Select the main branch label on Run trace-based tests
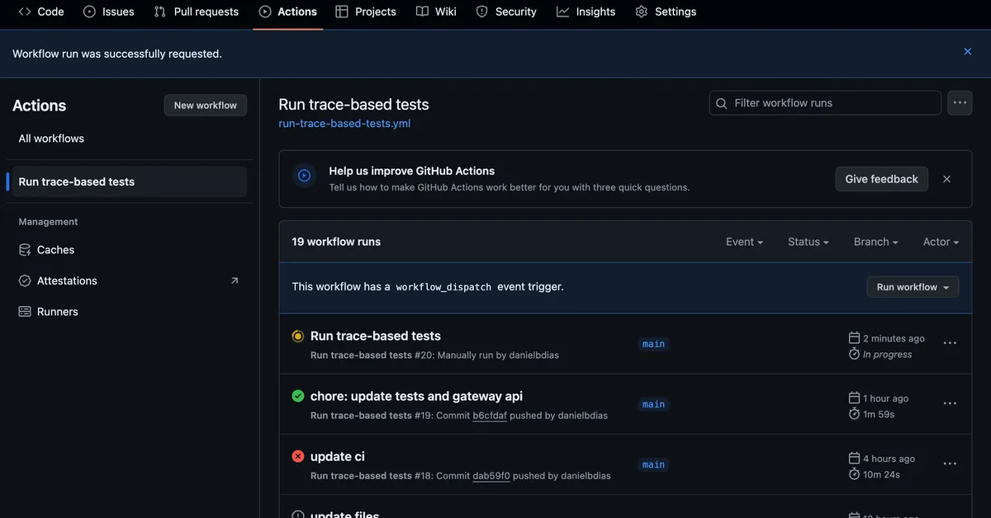The width and height of the screenshot is (991, 518). [653, 343]
